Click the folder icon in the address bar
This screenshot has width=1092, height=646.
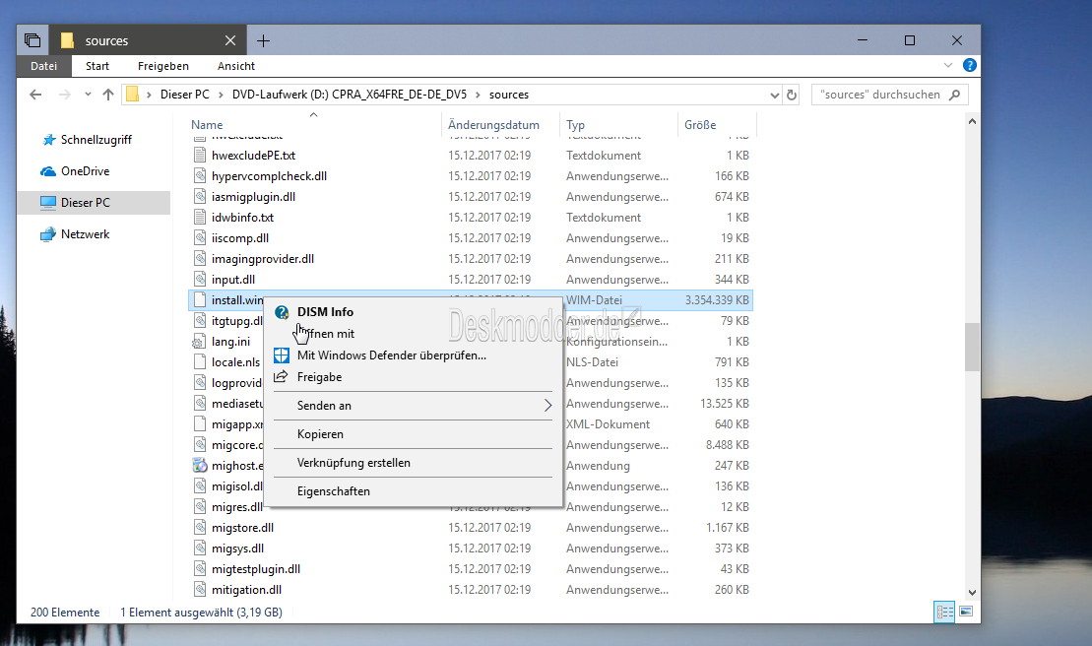132,95
